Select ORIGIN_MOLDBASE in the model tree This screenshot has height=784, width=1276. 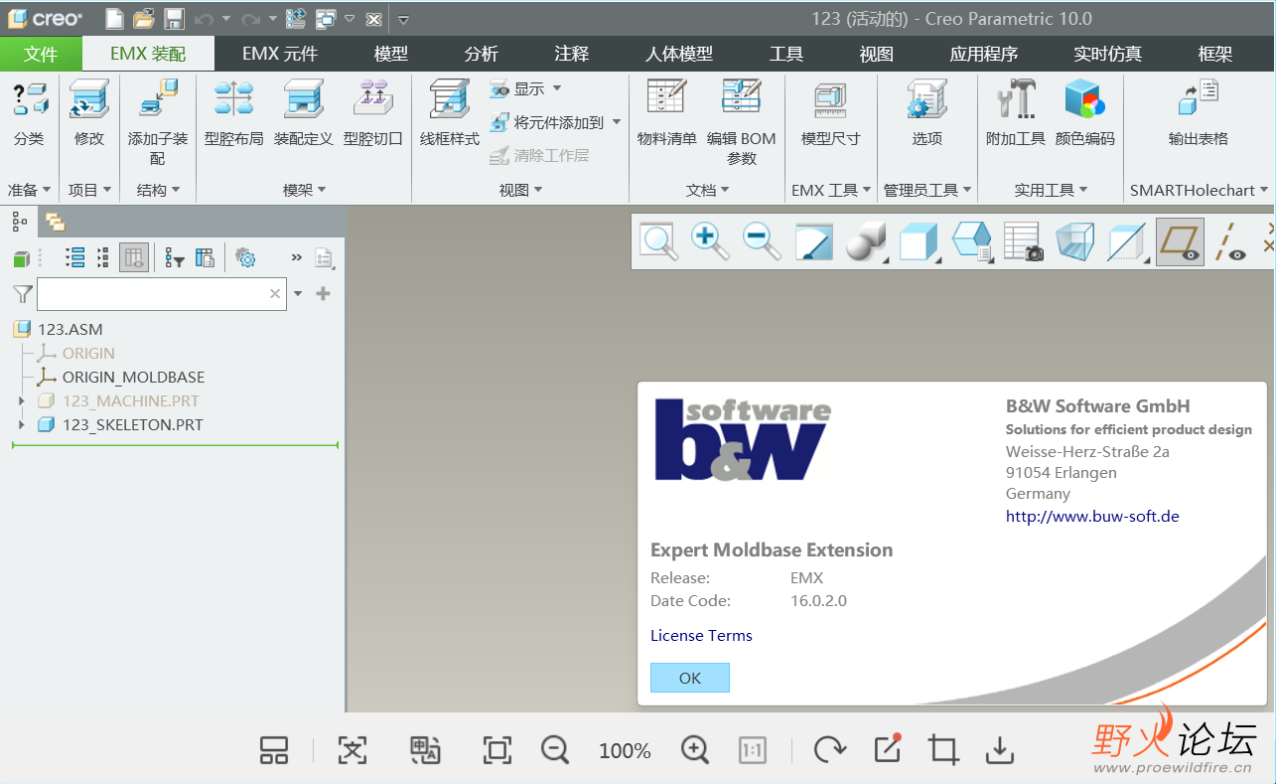click(x=133, y=378)
